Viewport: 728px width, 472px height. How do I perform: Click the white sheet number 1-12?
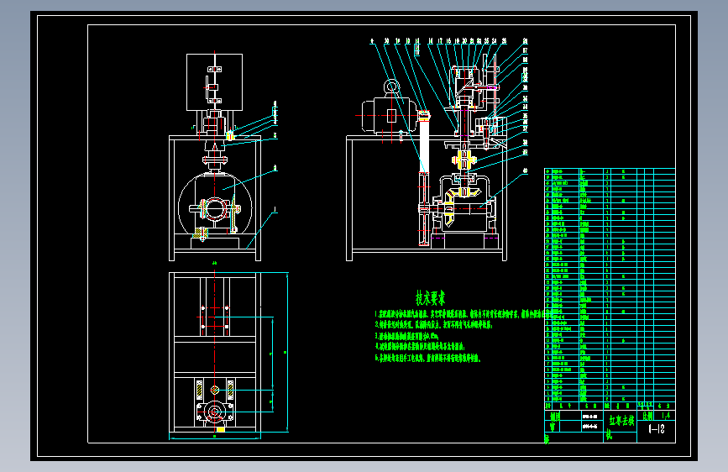(657, 429)
